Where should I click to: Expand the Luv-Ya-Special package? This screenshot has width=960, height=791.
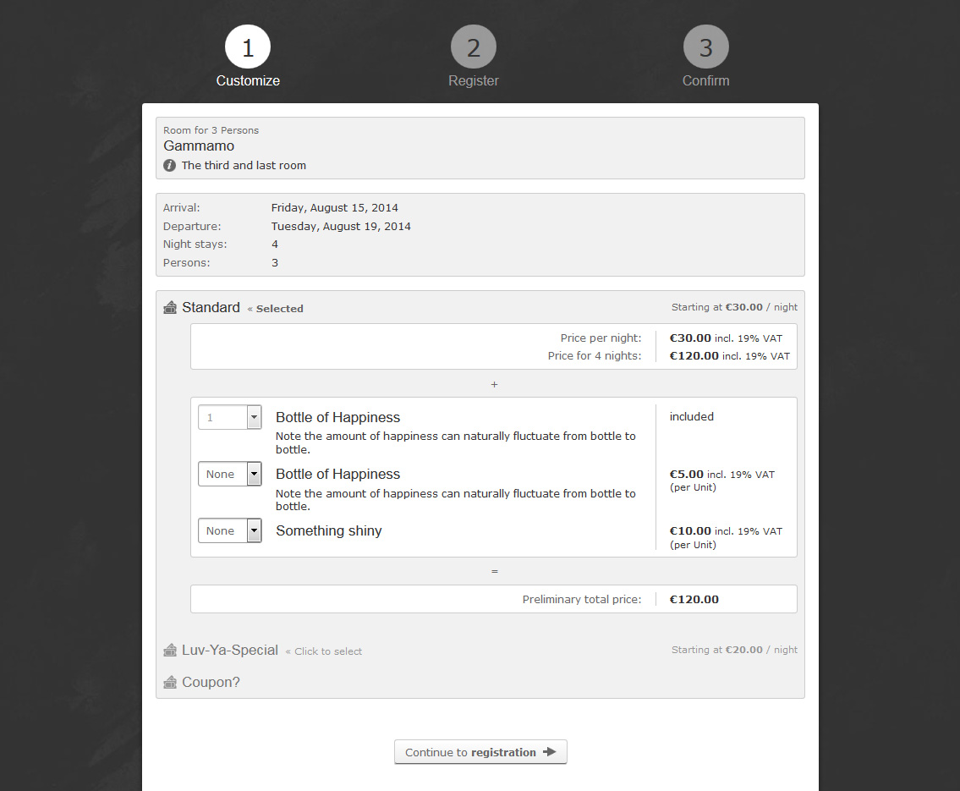point(230,651)
